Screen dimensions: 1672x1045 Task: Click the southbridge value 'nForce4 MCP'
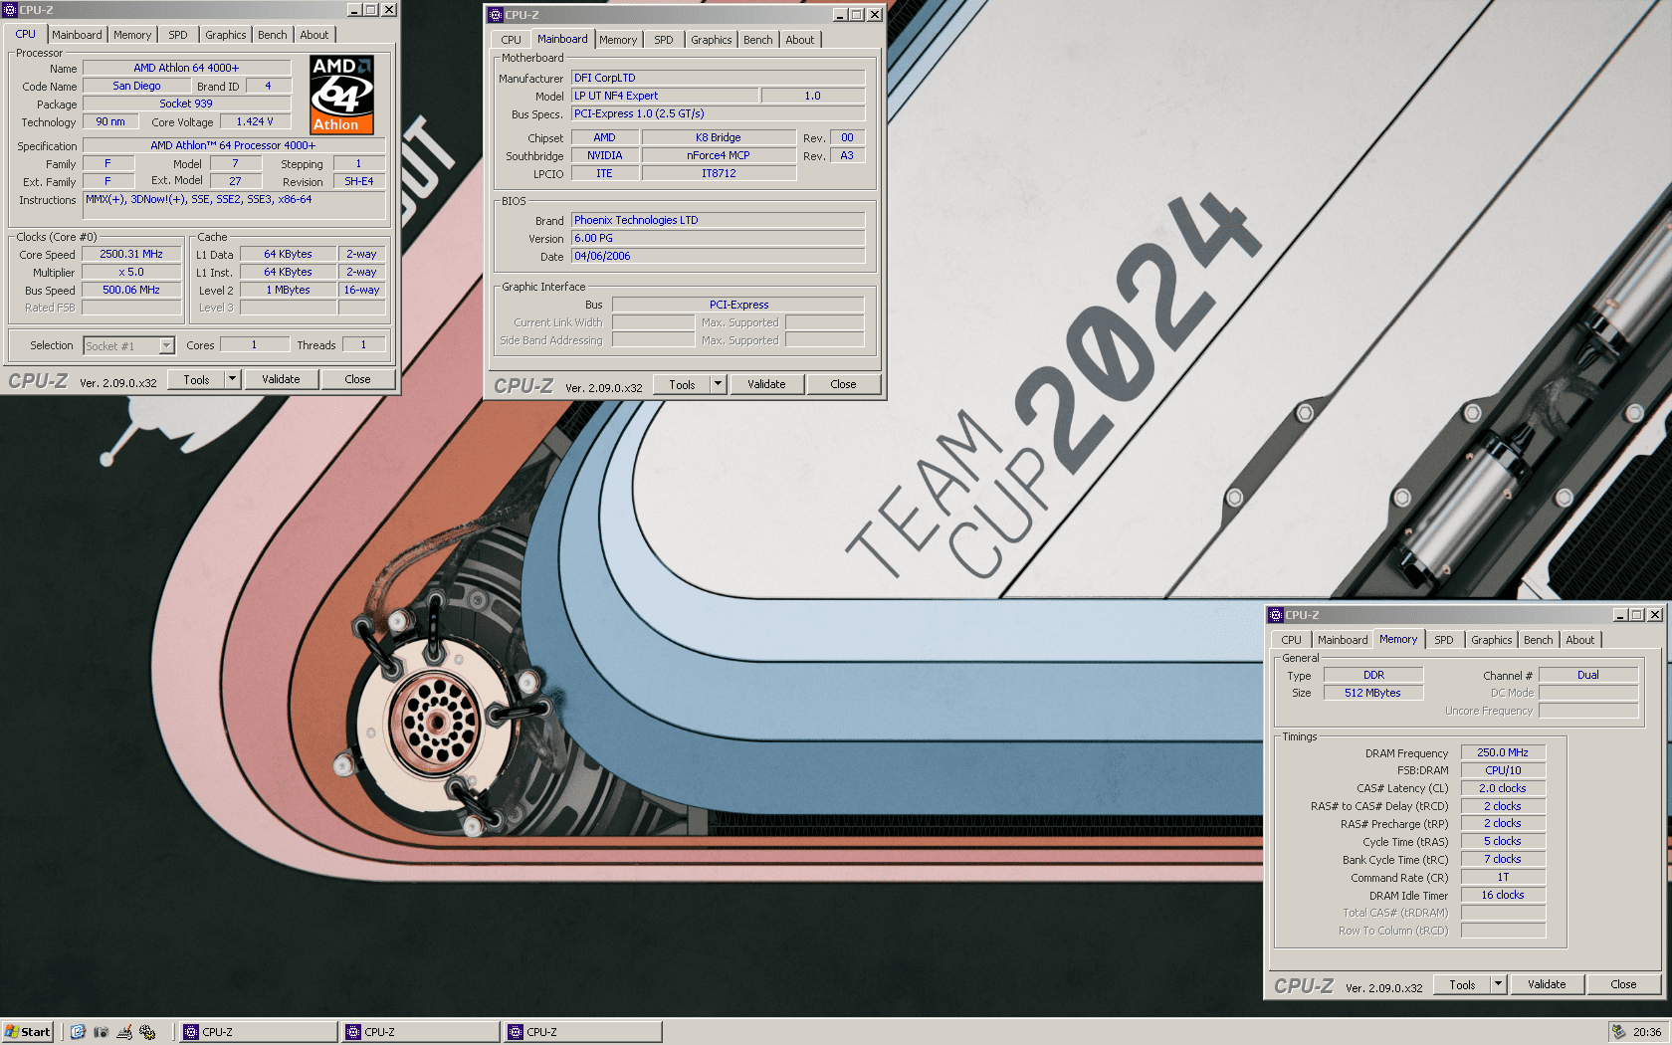click(719, 155)
